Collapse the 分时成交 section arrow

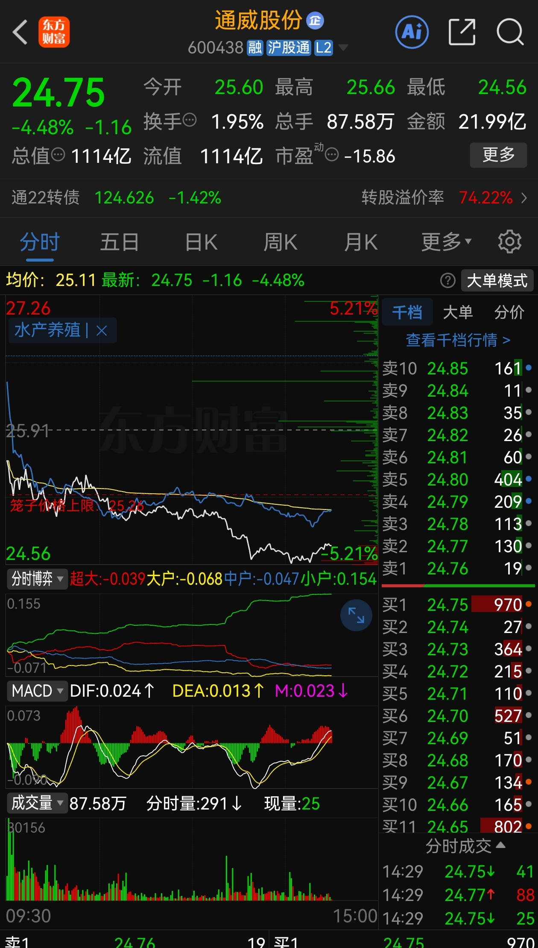coord(501,845)
